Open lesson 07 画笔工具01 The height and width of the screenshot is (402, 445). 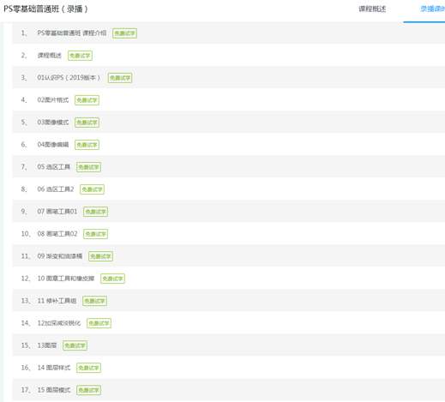point(57,212)
